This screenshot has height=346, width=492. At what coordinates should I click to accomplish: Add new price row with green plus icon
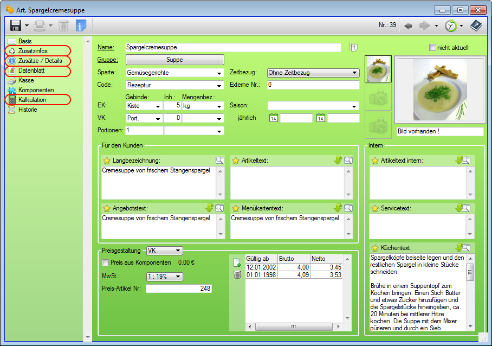(x=237, y=262)
